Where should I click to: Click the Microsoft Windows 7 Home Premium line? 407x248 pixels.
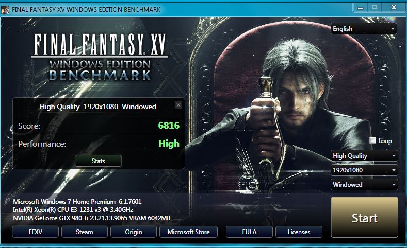click(77, 201)
